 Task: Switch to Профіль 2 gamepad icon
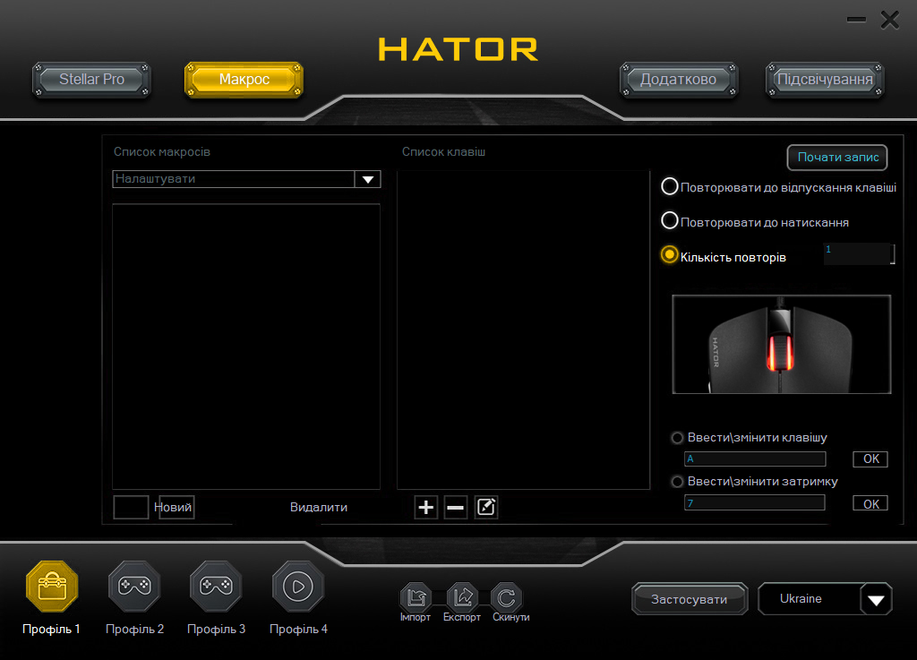tap(134, 587)
